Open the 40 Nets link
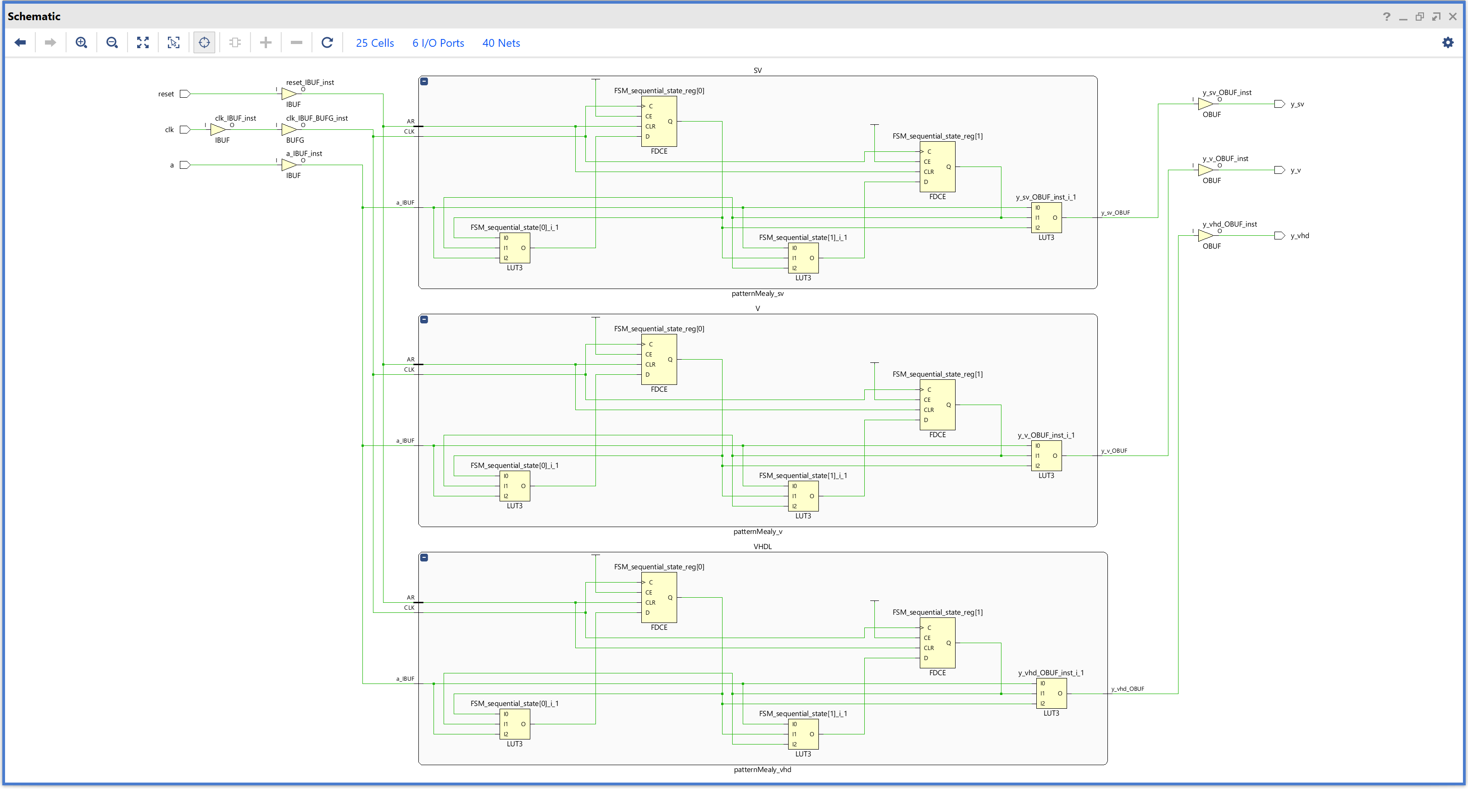This screenshot has width=1468, height=789. [x=501, y=43]
